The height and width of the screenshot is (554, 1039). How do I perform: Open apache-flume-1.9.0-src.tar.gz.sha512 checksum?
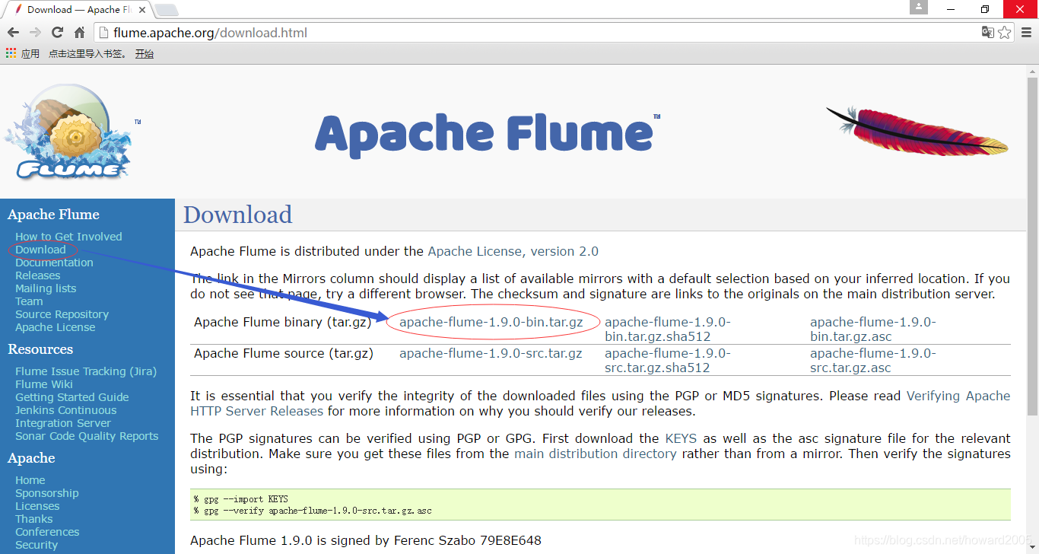click(x=667, y=360)
